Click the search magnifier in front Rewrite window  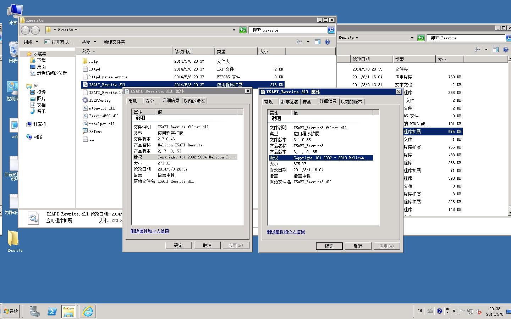(x=331, y=30)
